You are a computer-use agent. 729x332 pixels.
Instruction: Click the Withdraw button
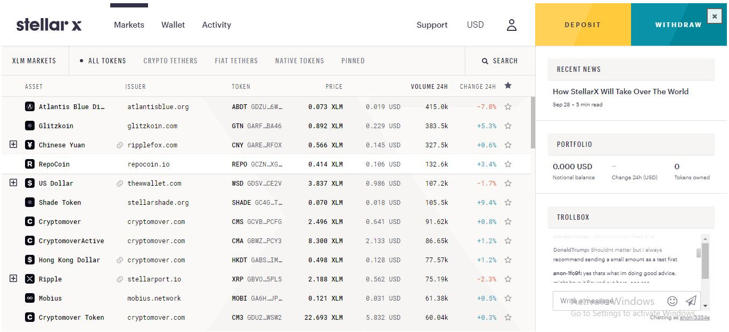(679, 24)
